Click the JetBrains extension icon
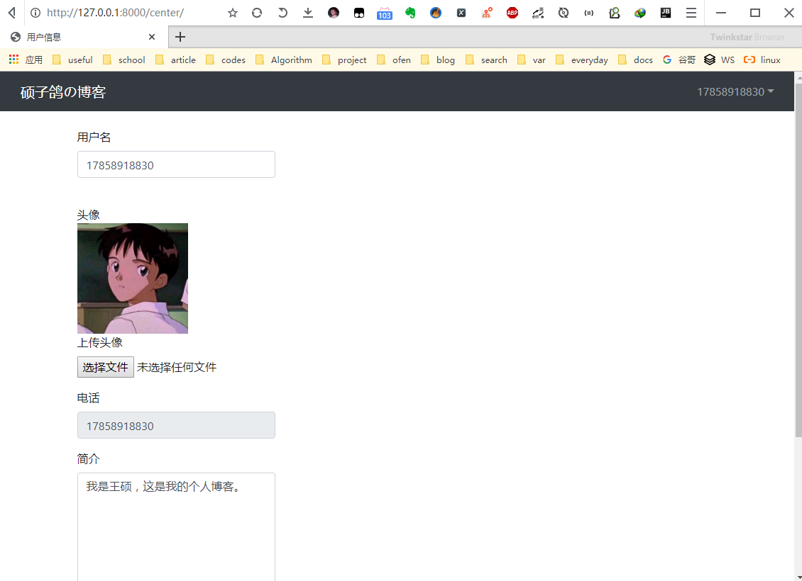The image size is (802, 581). coord(665,13)
